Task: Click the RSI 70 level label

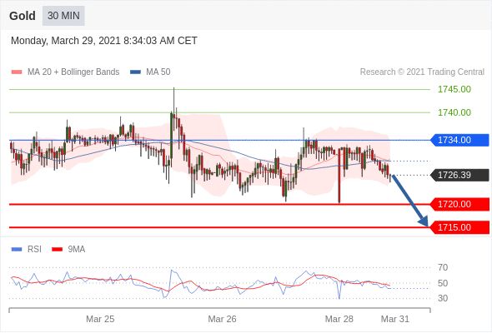Action: [443, 267]
